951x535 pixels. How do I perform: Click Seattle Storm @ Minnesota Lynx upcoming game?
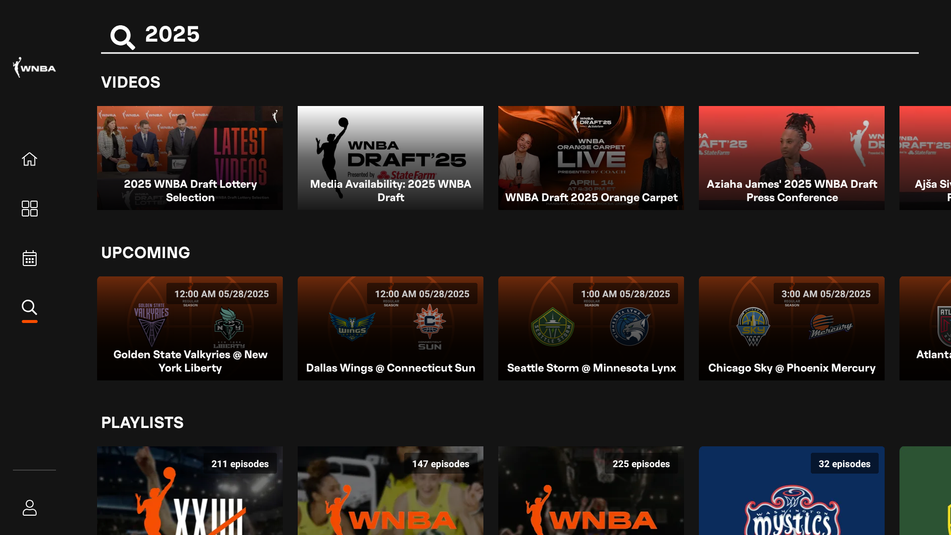click(591, 328)
